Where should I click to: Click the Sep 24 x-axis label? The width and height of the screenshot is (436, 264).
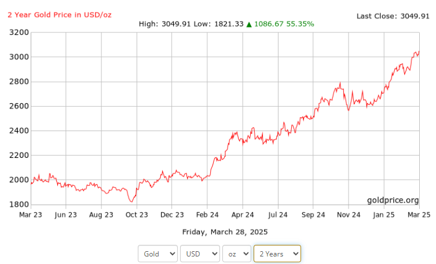[313, 214]
